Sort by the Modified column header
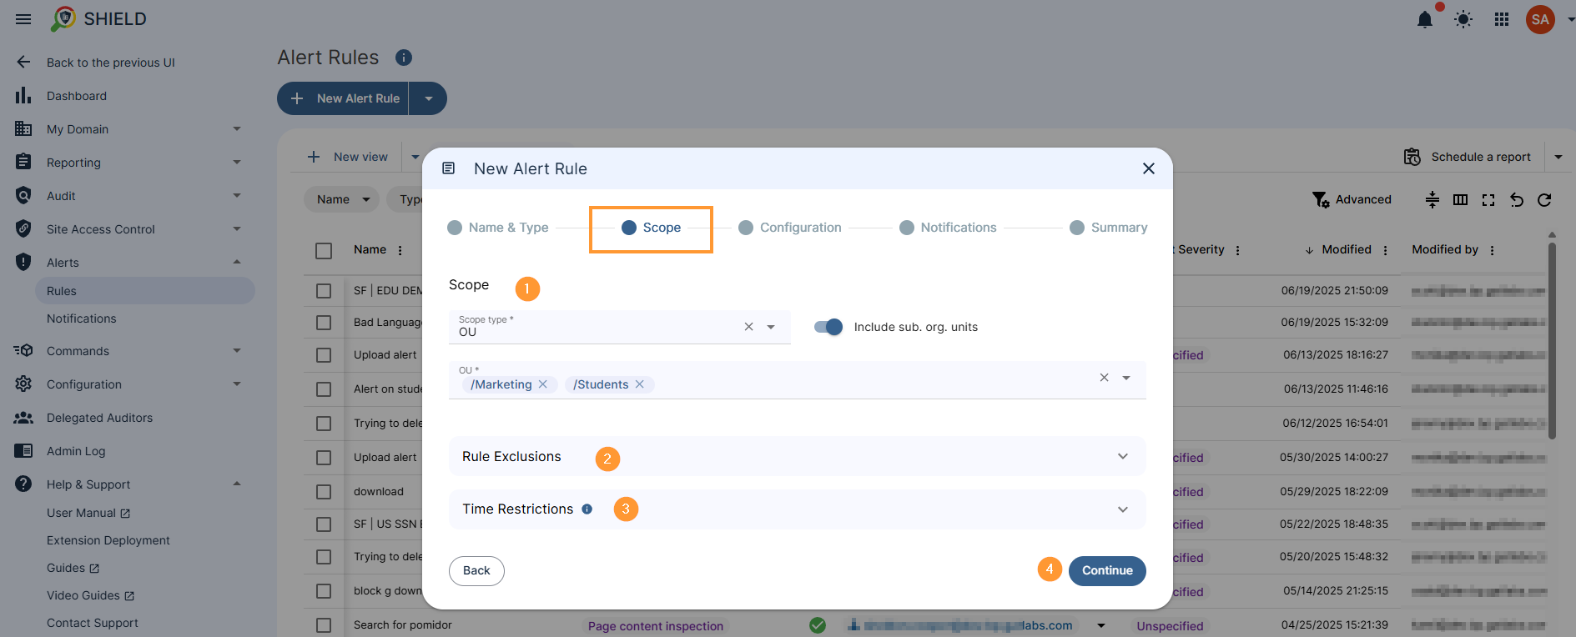 pyautogui.click(x=1346, y=250)
